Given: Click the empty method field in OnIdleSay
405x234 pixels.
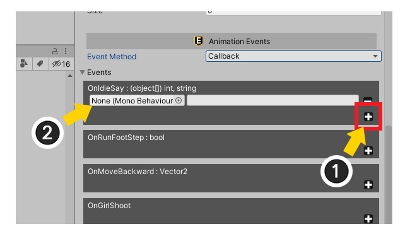Looking at the screenshot, I should click(x=273, y=100).
